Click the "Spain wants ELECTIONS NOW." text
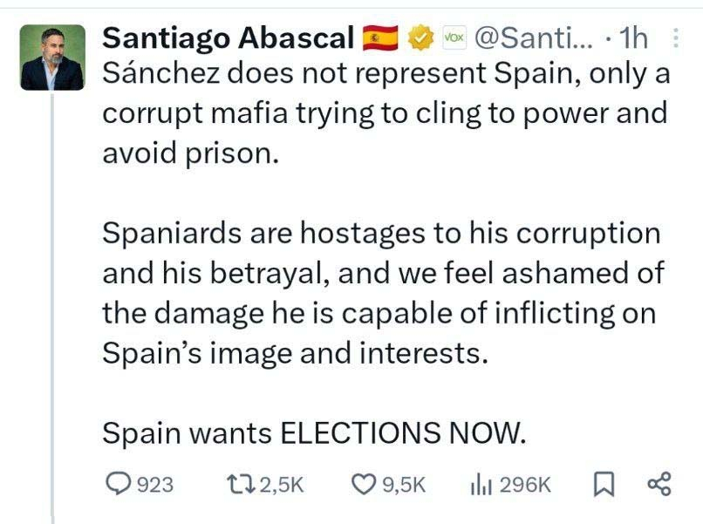 314,432
